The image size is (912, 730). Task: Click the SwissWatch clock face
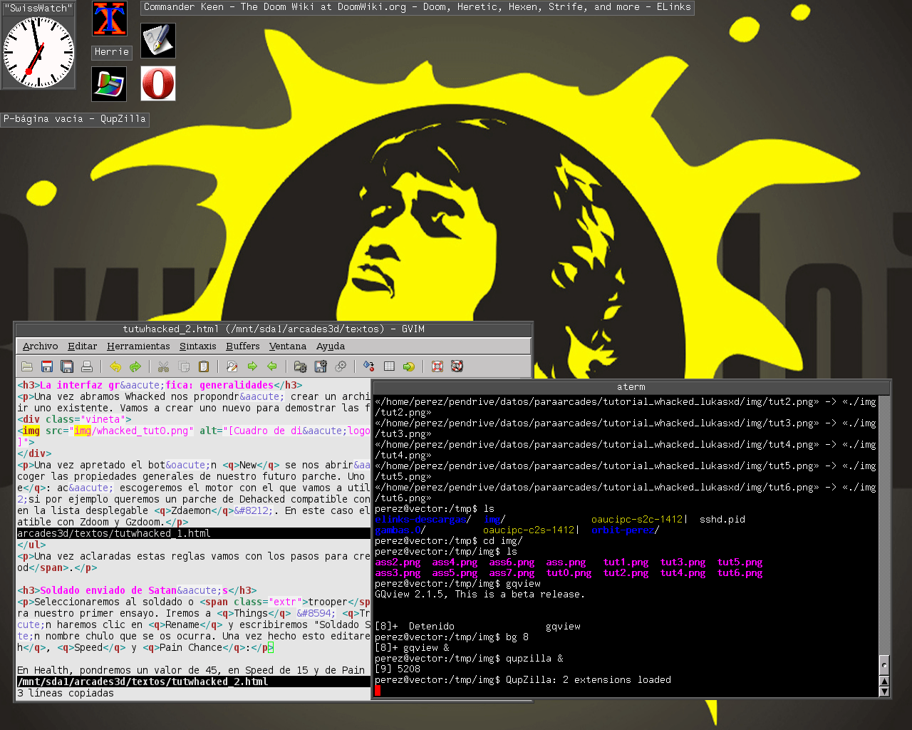pos(38,53)
